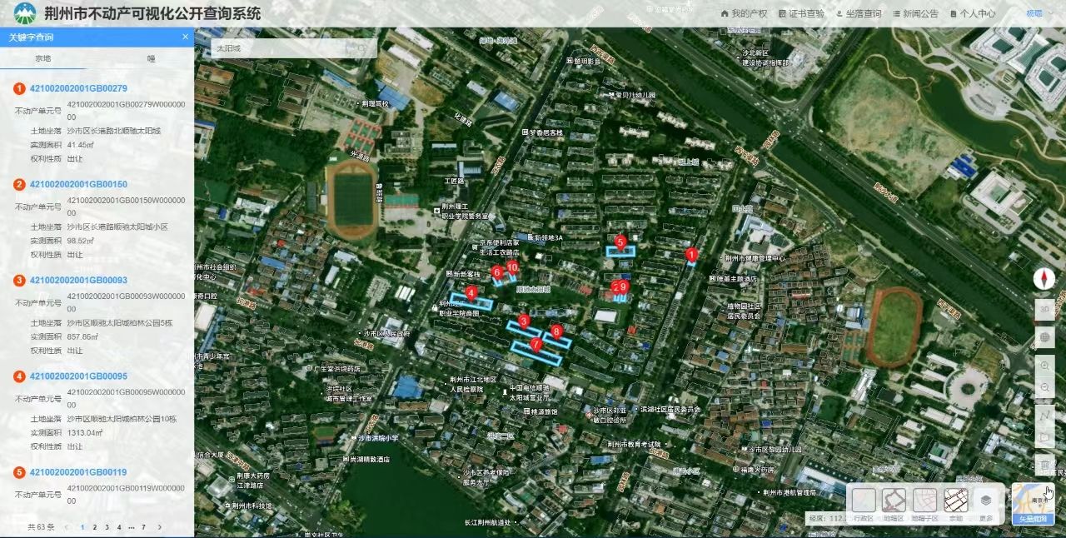
Task: Click the compass north-reset icon
Action: 1044,280
